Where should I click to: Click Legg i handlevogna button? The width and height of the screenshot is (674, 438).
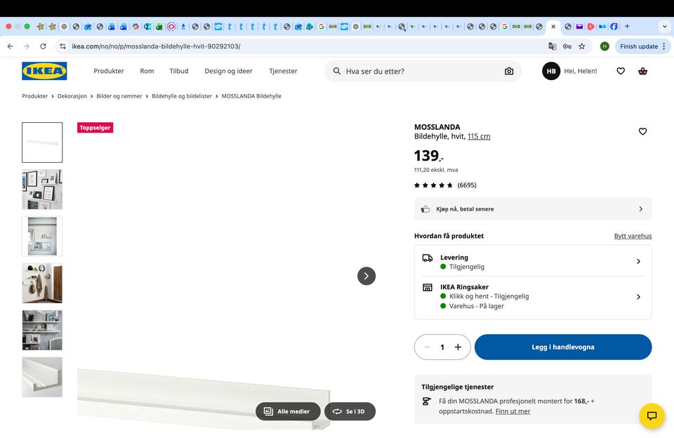[x=563, y=347]
